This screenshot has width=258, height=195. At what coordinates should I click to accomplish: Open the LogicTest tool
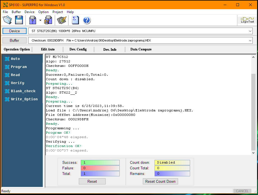pyautogui.click(x=247, y=20)
